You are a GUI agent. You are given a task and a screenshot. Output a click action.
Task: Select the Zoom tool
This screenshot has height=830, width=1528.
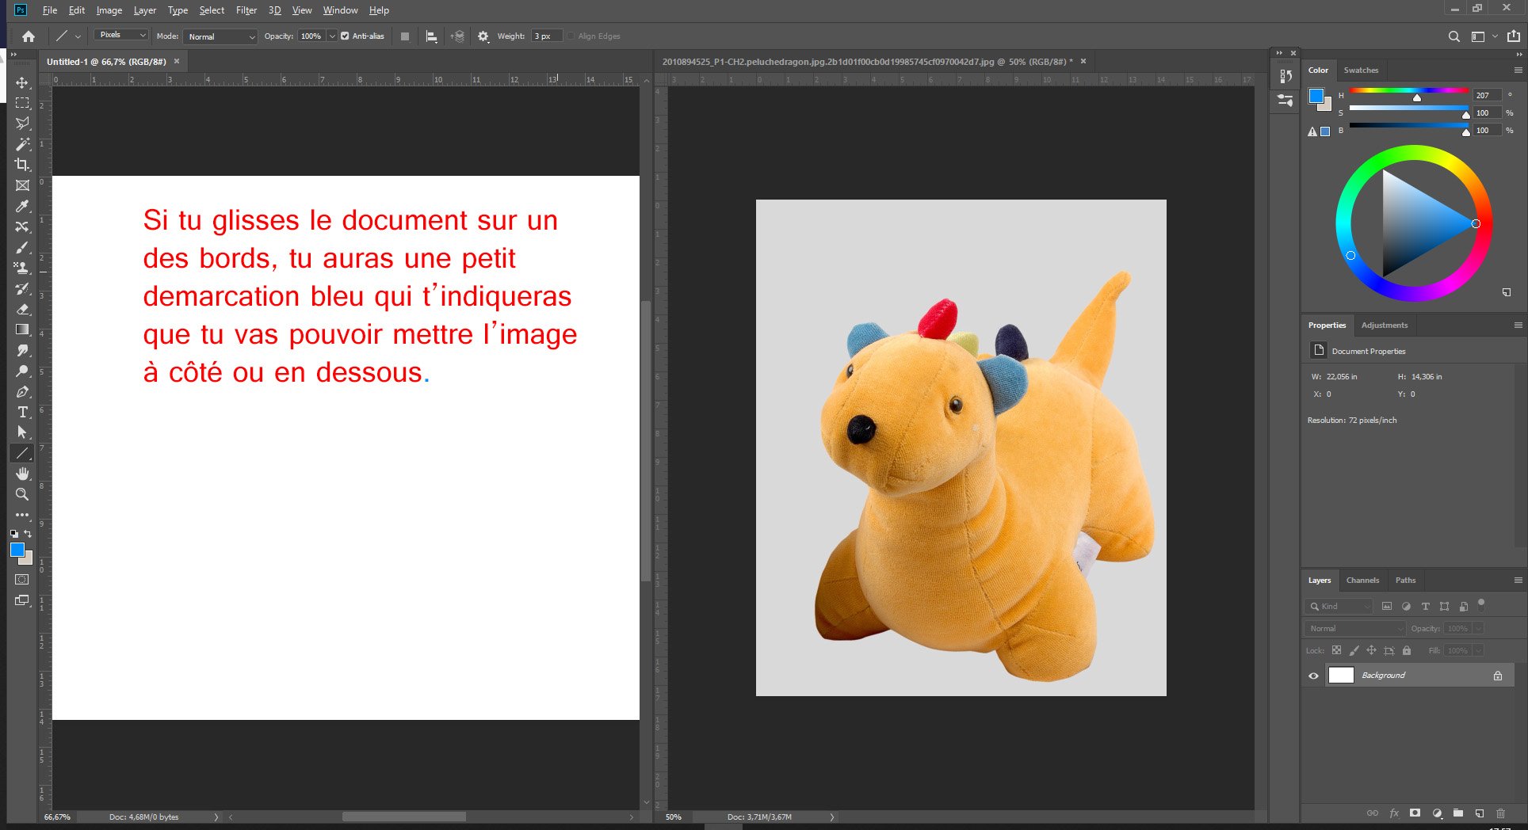[22, 494]
